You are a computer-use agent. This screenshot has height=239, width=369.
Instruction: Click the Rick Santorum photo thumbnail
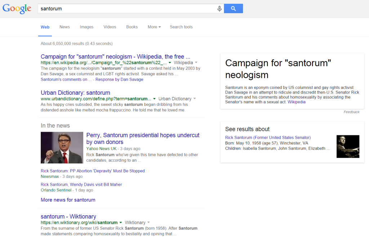click(x=348, y=146)
